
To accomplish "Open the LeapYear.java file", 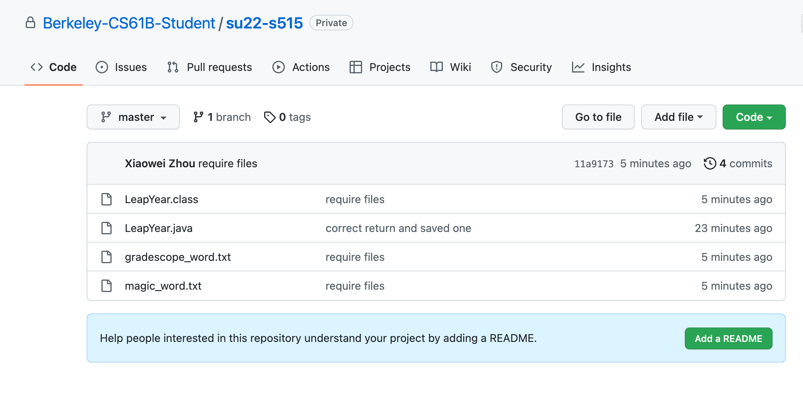I will click(x=158, y=228).
